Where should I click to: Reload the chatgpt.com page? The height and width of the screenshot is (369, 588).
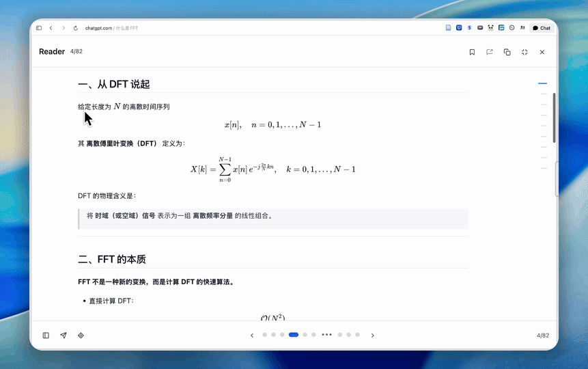pos(75,28)
